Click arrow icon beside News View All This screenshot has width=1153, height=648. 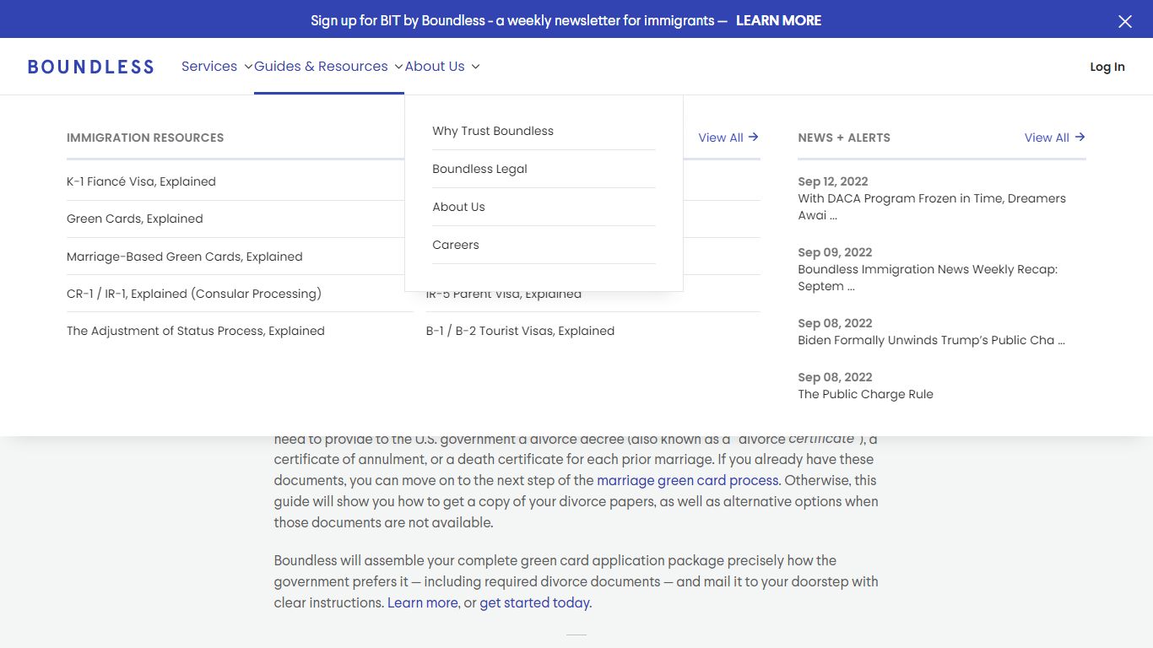click(1080, 137)
